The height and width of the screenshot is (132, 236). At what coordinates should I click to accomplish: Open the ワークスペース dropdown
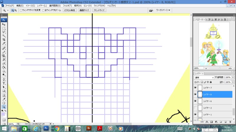163,10
